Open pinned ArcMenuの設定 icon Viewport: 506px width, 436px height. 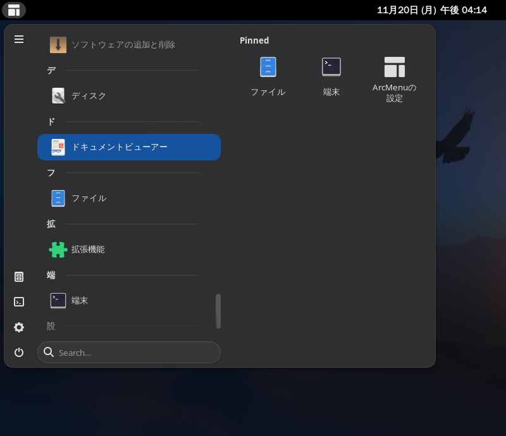click(394, 80)
